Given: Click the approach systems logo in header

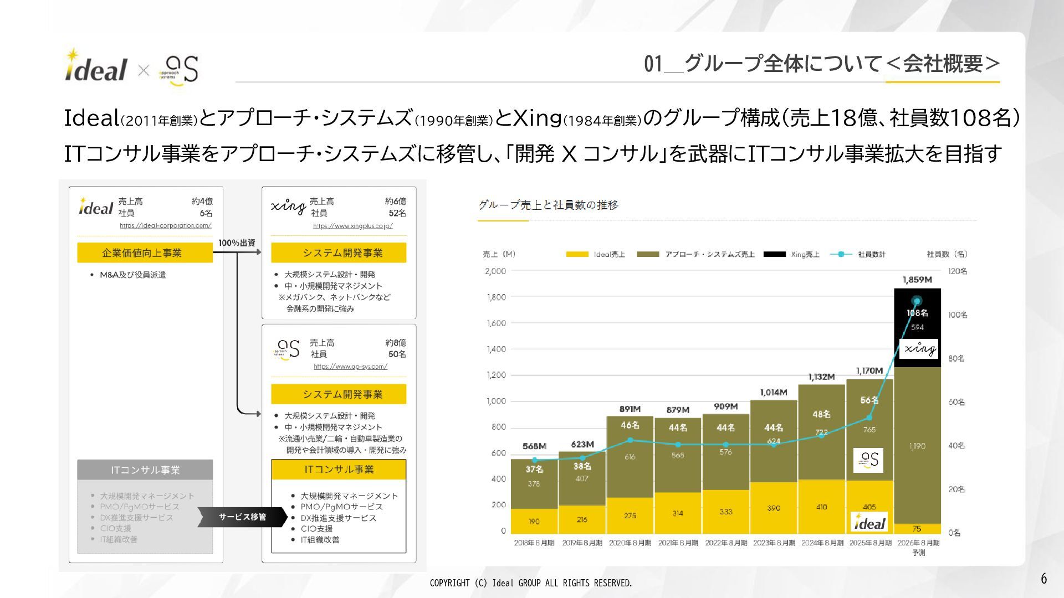Looking at the screenshot, I should [178, 70].
